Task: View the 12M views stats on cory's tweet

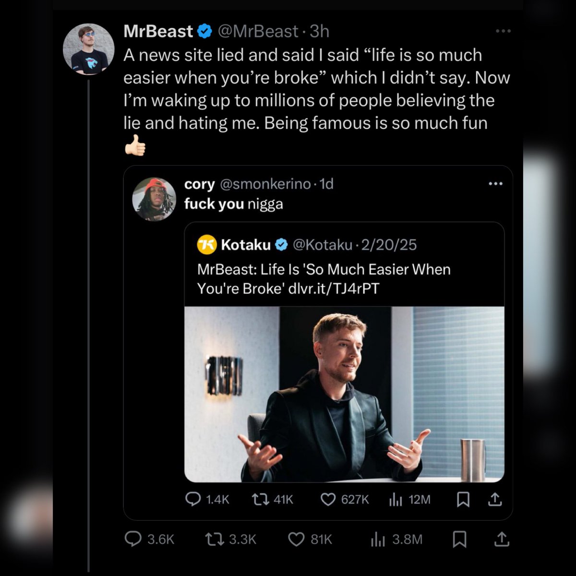Action: pos(395,500)
